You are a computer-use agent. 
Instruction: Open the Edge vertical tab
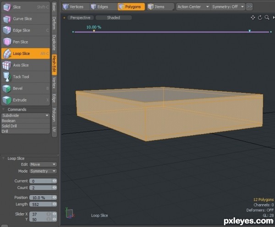coord(54,98)
